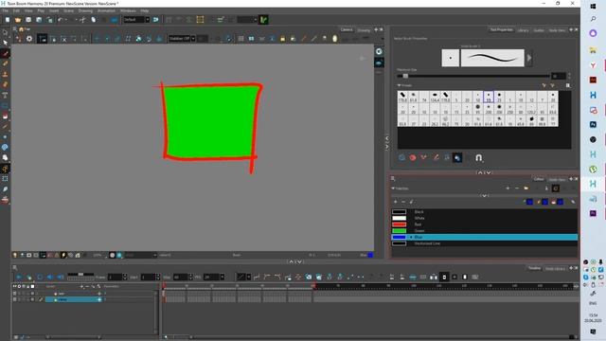Image resolution: width=606 pixels, height=341 pixels.
Task: Open File Explorer from the taskbar
Action: point(593,50)
